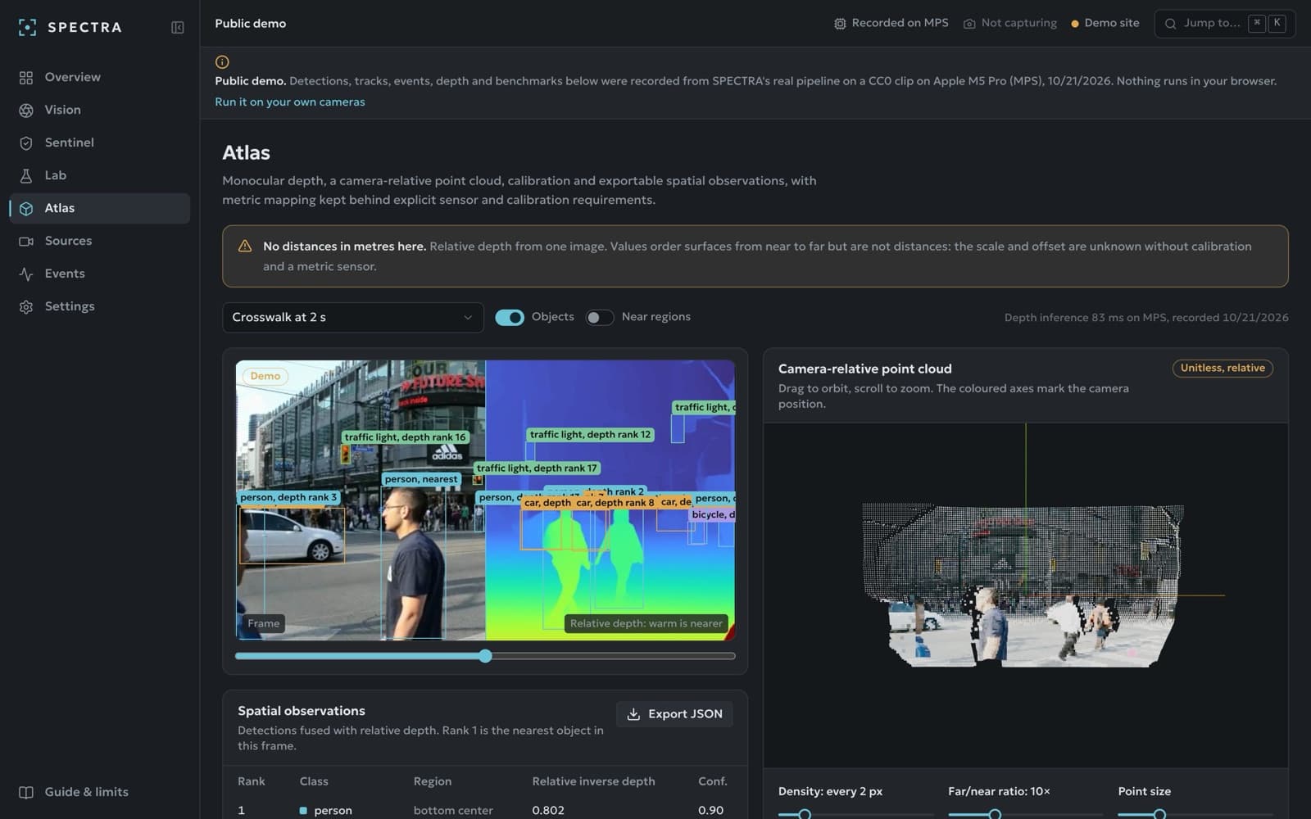Image resolution: width=1311 pixels, height=819 pixels.
Task: Click the Rank column header
Action: tap(252, 781)
